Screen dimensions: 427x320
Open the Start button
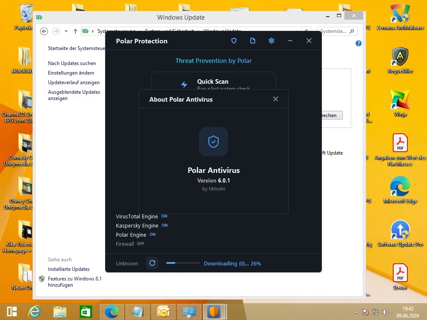point(12,312)
